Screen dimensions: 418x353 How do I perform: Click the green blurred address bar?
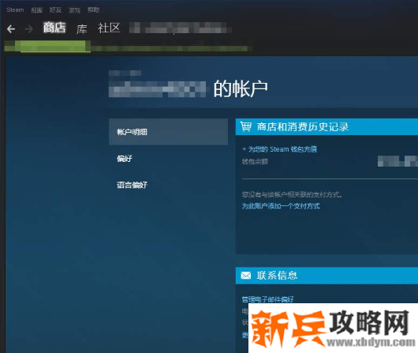tap(128, 47)
